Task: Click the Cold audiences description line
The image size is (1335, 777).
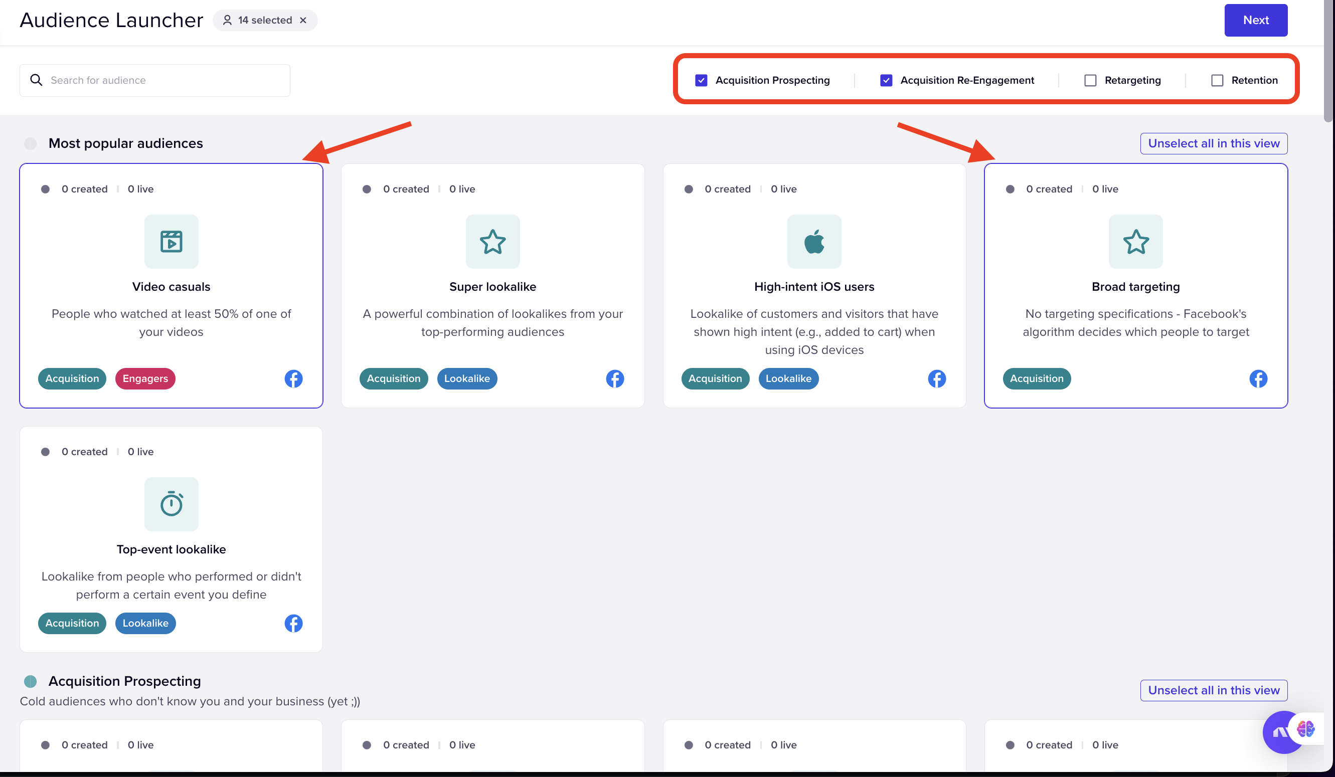Action: (190, 701)
